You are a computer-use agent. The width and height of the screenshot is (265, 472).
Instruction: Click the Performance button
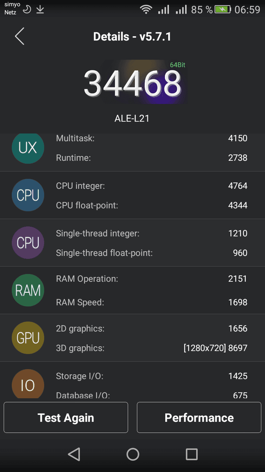pos(199,417)
